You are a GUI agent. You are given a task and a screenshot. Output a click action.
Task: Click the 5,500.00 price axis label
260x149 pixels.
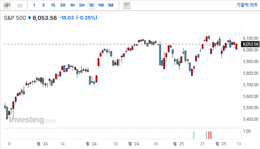click(x=251, y=108)
